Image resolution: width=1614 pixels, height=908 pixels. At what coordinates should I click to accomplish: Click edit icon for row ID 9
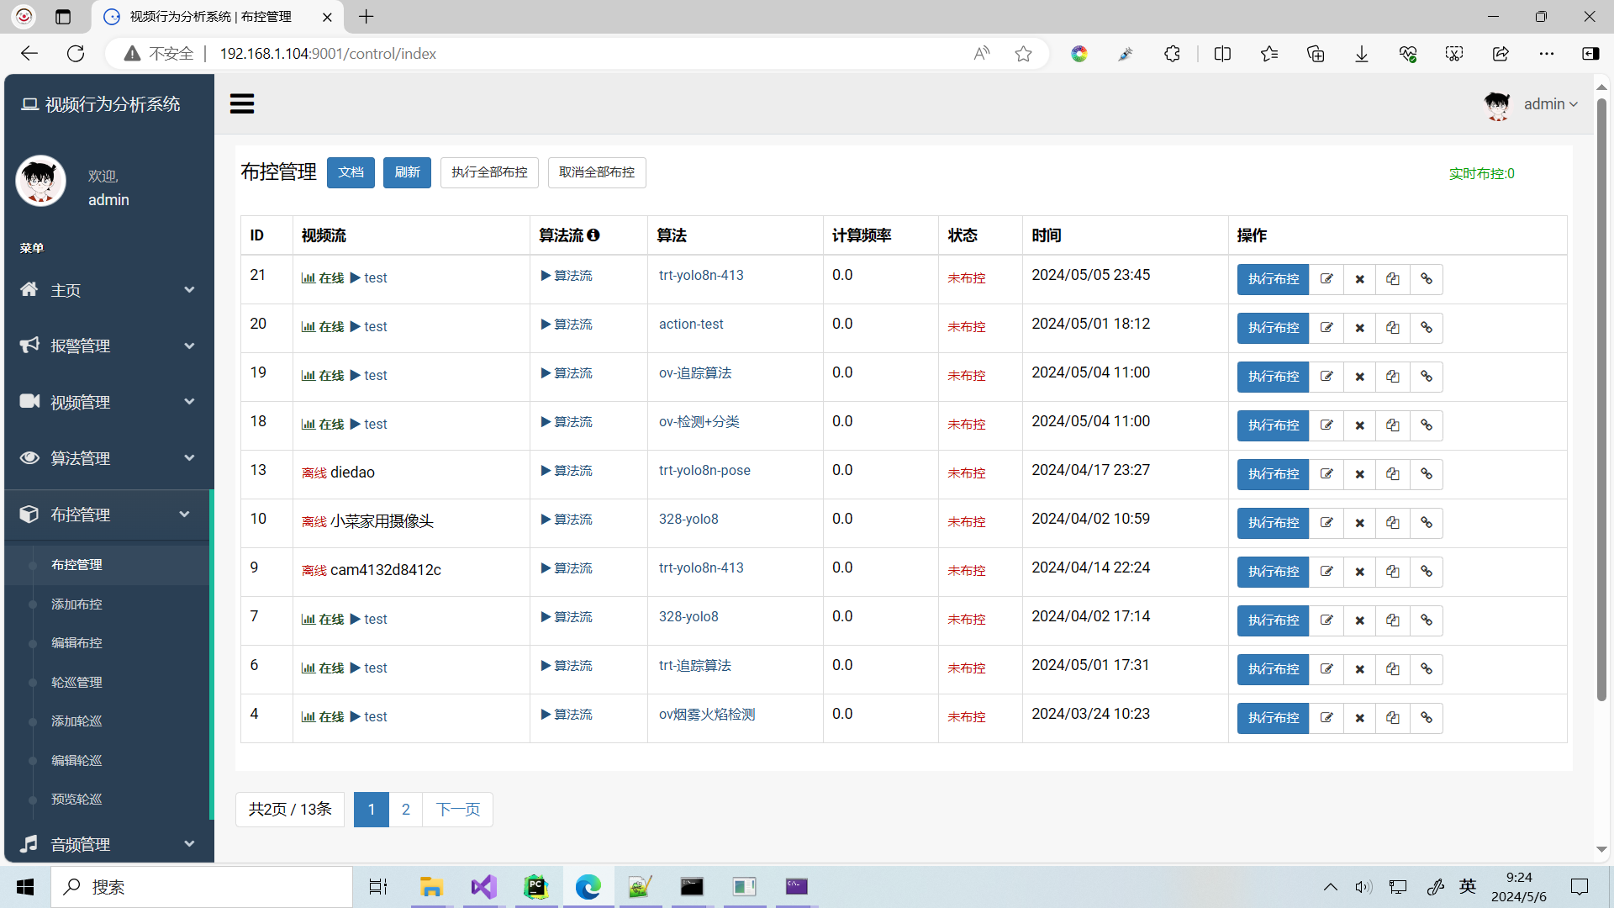[1327, 572]
